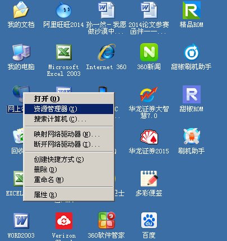Select the recycle bin icon behind the menu

tap(18, 136)
